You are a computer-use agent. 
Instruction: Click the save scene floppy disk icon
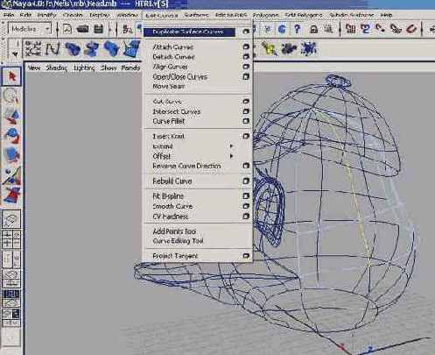click(x=99, y=29)
